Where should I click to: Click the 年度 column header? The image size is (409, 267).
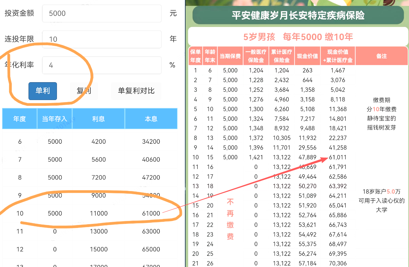20,119
